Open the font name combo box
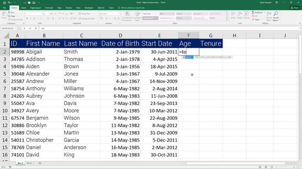Image resolution: width=302 pixels, height=169 pixels. point(34,14)
